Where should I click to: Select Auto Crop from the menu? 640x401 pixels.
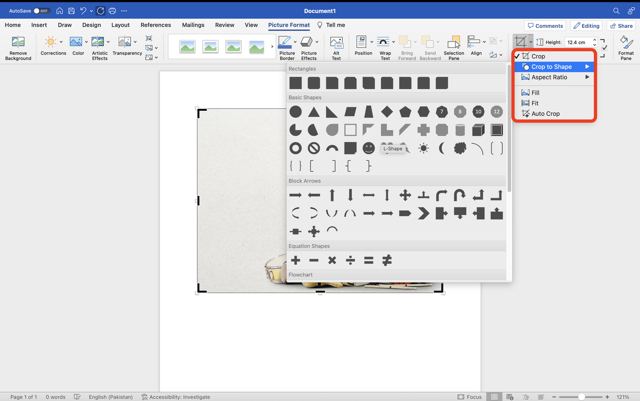pos(545,114)
